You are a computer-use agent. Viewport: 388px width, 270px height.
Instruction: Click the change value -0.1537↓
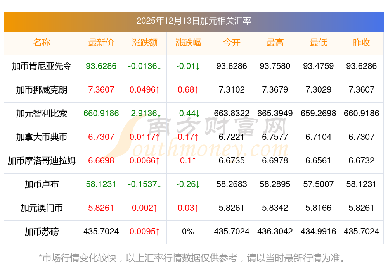pos(144,184)
